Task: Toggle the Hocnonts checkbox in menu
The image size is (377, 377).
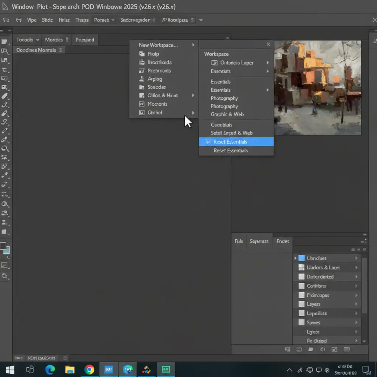Action: (142, 104)
